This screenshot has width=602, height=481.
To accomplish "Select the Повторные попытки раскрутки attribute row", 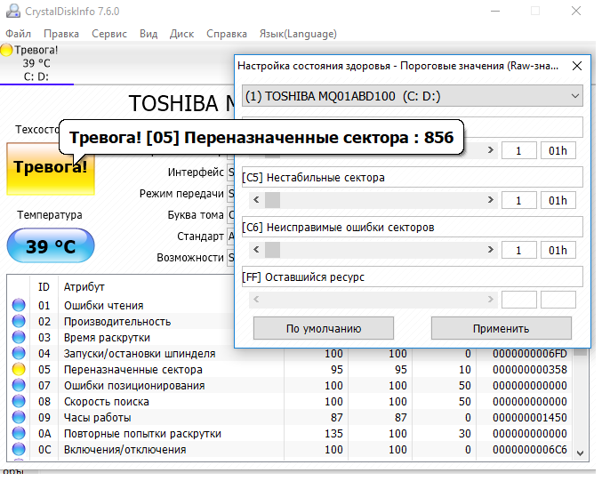I will click(291, 433).
